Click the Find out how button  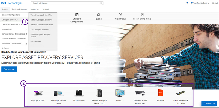[x=9, y=69]
